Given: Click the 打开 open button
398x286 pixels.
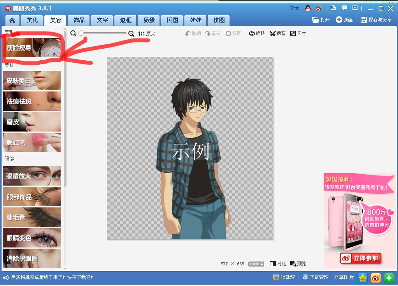Looking at the screenshot, I should pos(321,20).
